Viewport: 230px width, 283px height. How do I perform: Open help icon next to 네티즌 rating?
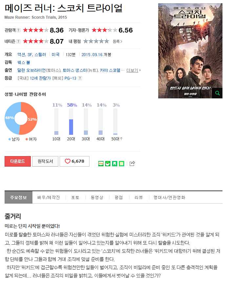pos(18,41)
